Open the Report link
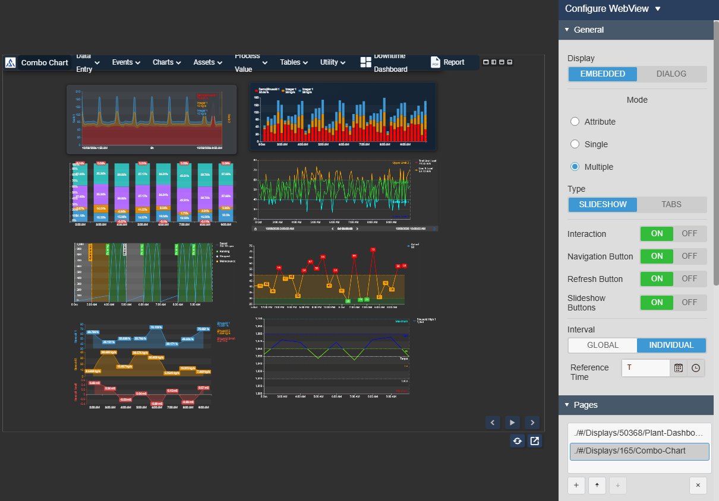The width and height of the screenshot is (719, 501). (x=454, y=62)
